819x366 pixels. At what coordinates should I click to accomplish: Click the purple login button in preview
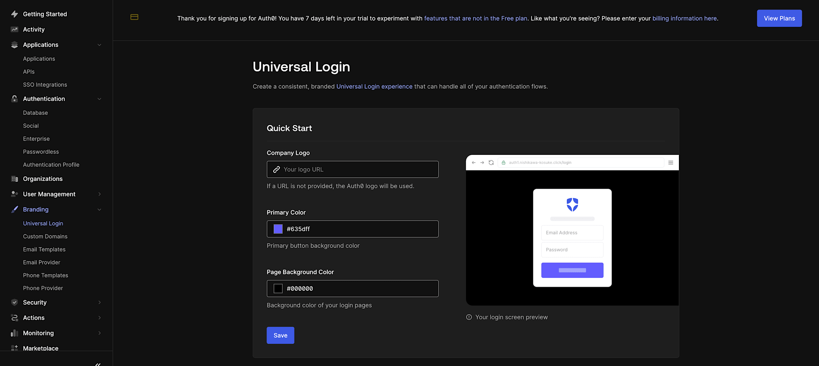572,270
